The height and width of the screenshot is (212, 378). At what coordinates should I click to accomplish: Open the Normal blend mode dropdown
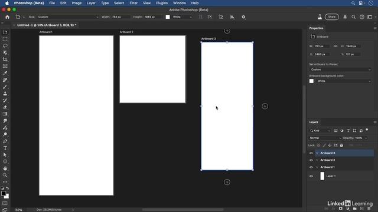click(325, 138)
